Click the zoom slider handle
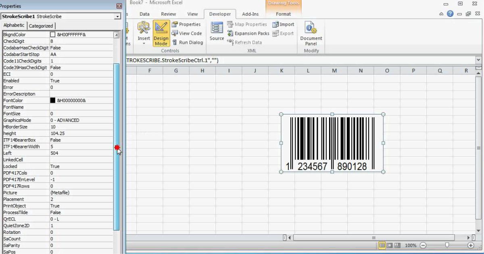484x254 pixels. 447,245
